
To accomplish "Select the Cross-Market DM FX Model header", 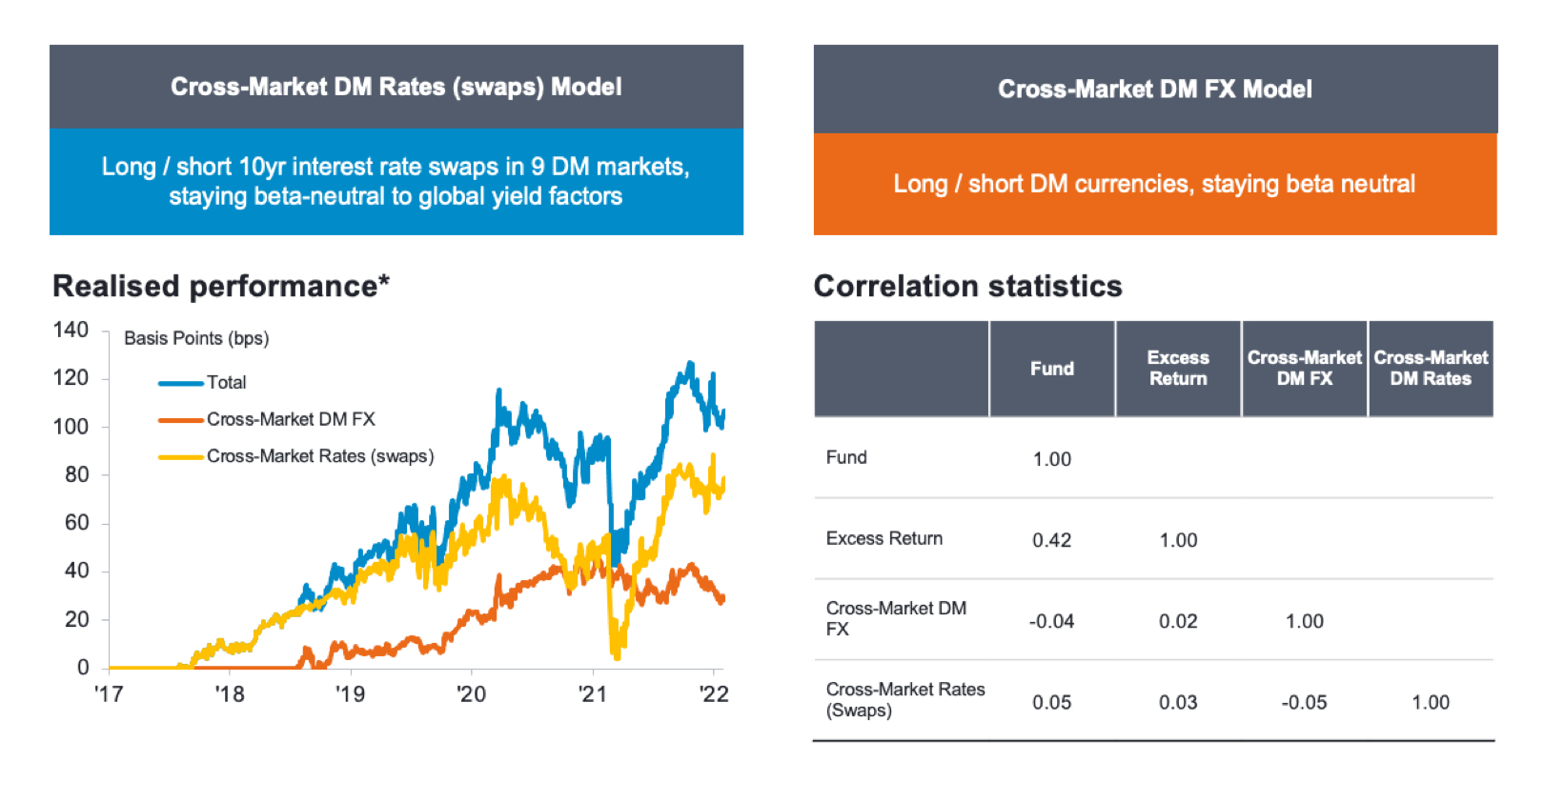I will [x=1155, y=89].
